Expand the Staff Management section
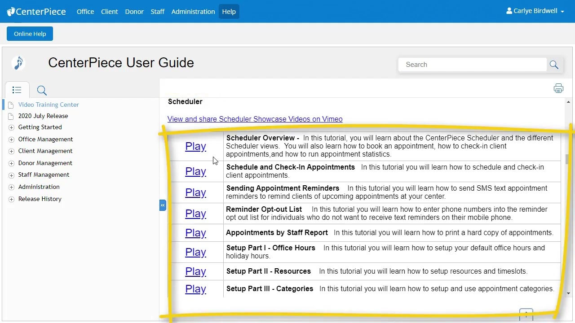Image resolution: width=575 pixels, height=323 pixels. point(11,175)
